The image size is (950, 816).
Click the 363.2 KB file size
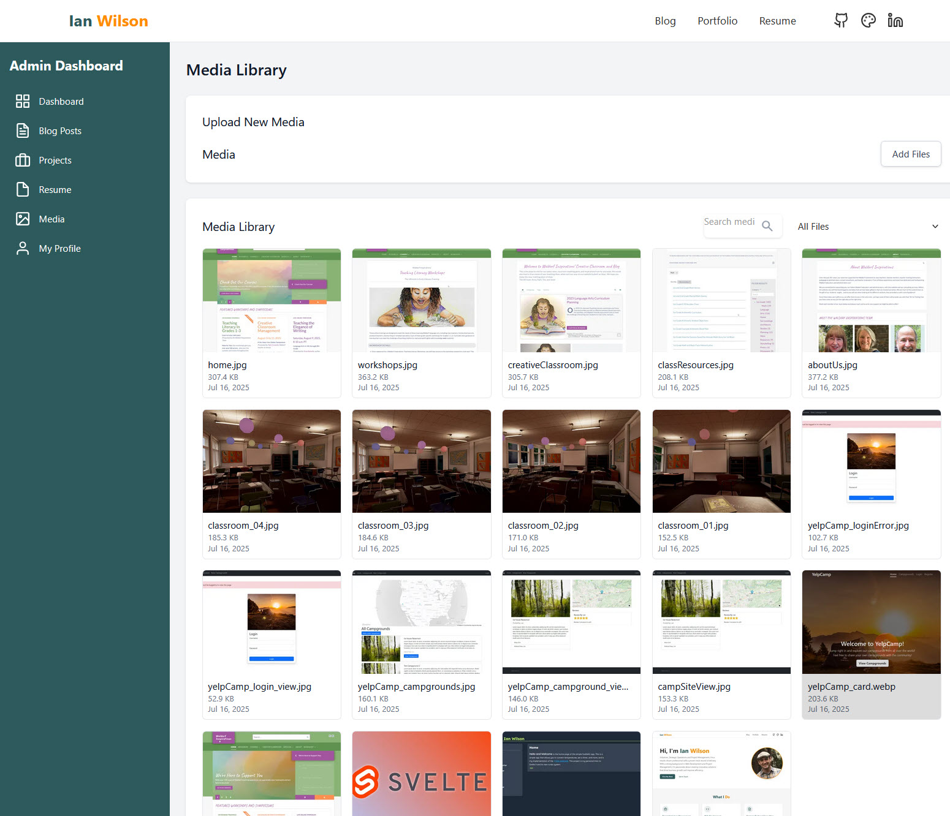(x=373, y=377)
